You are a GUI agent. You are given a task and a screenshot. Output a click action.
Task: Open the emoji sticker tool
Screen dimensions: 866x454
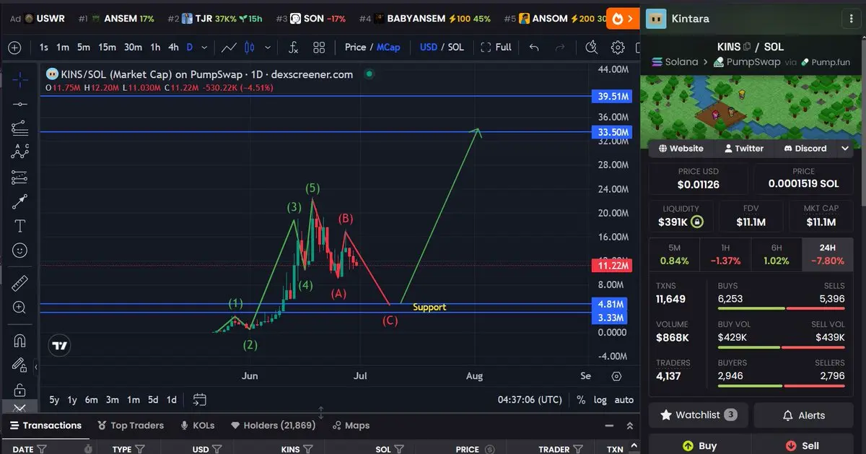(19, 250)
